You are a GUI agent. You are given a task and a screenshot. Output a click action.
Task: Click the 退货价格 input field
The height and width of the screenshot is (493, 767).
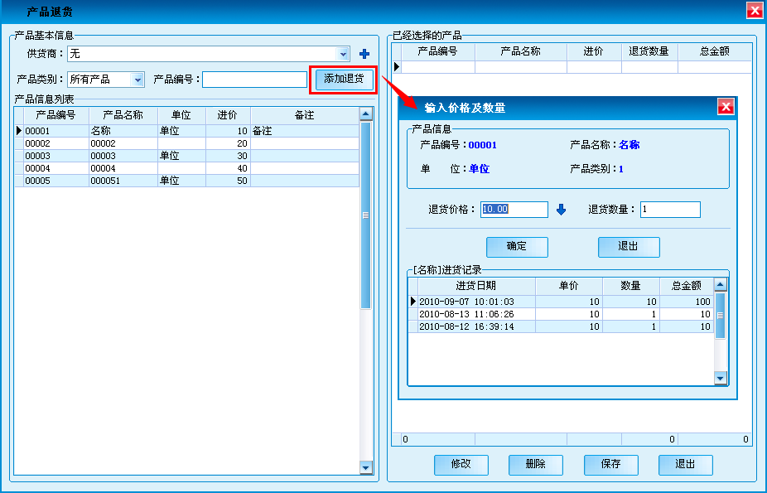click(x=514, y=210)
